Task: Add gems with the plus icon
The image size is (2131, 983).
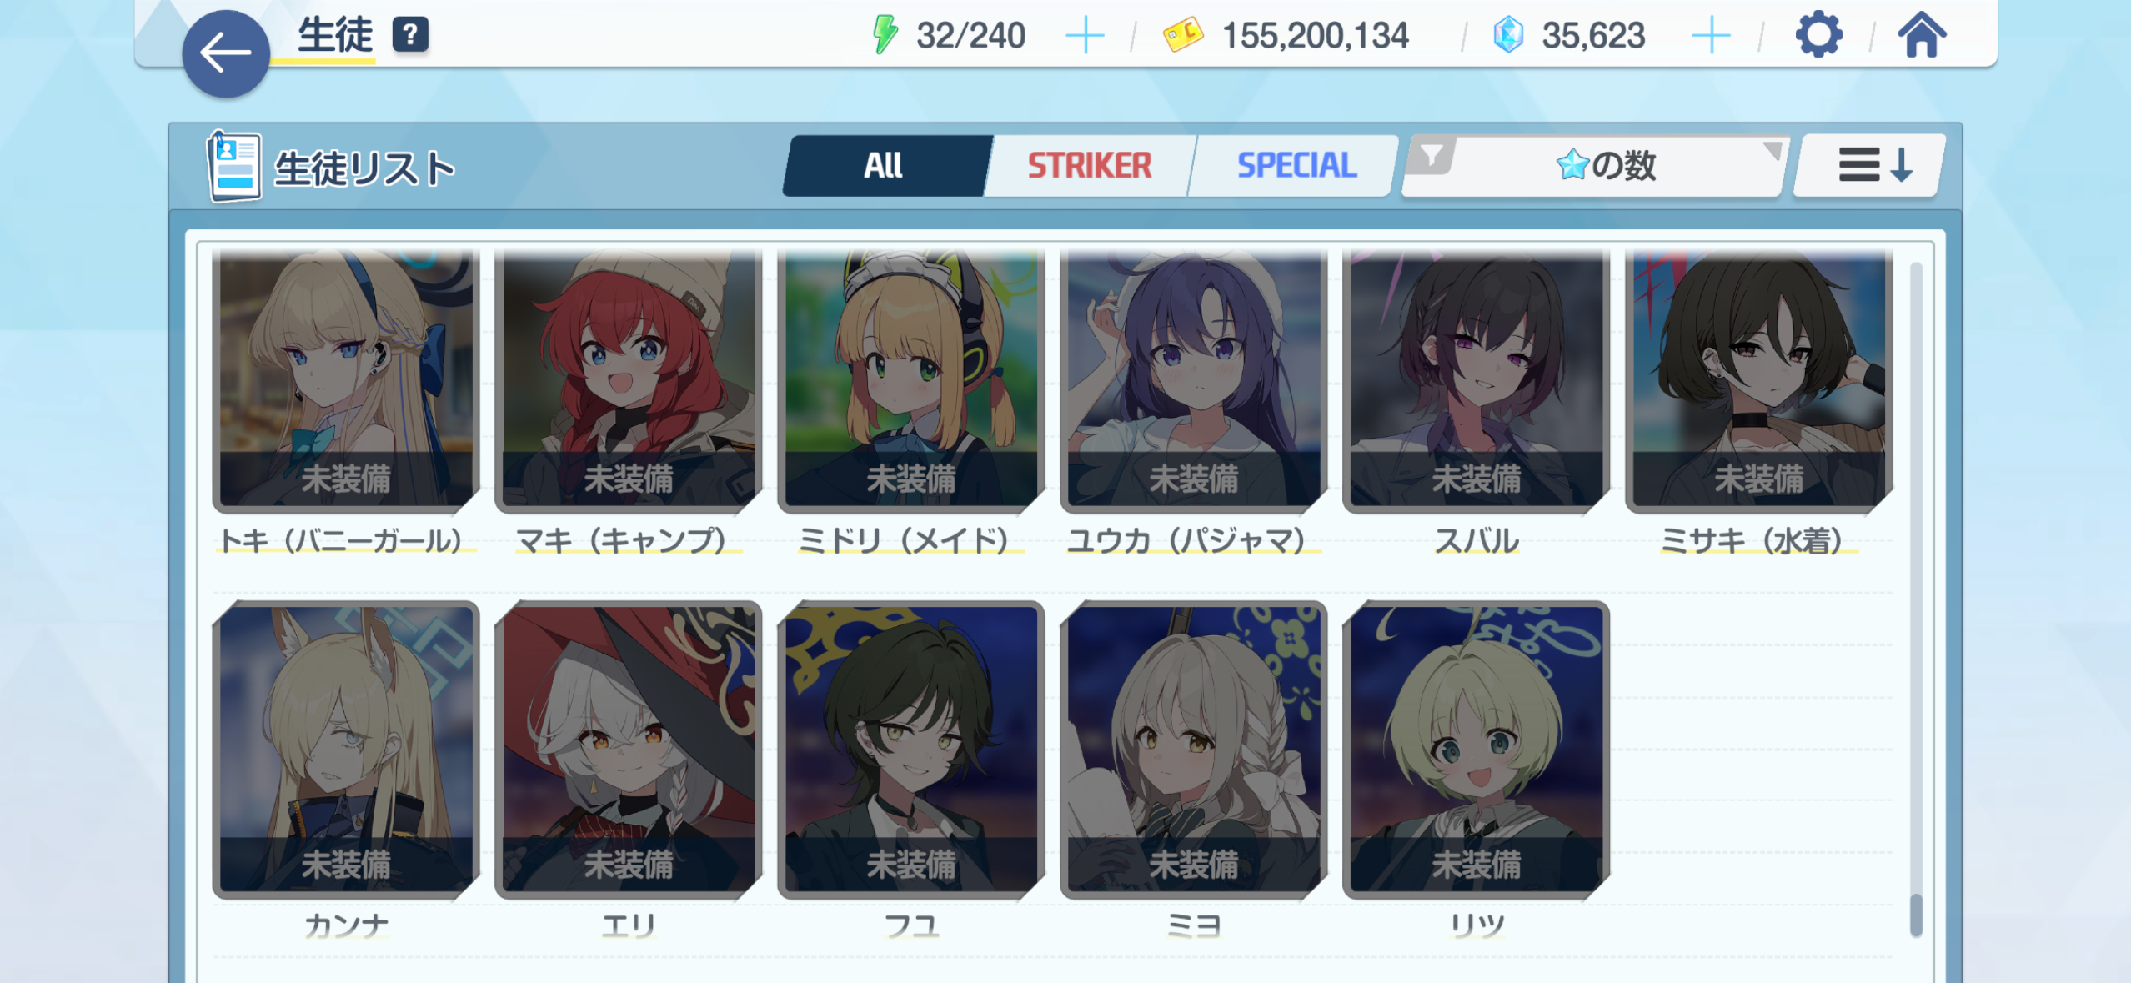Action: [1712, 36]
